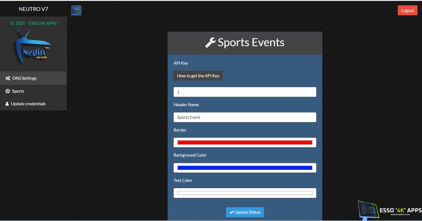
Task: Click into the Header Name text field
Action: pos(245,117)
